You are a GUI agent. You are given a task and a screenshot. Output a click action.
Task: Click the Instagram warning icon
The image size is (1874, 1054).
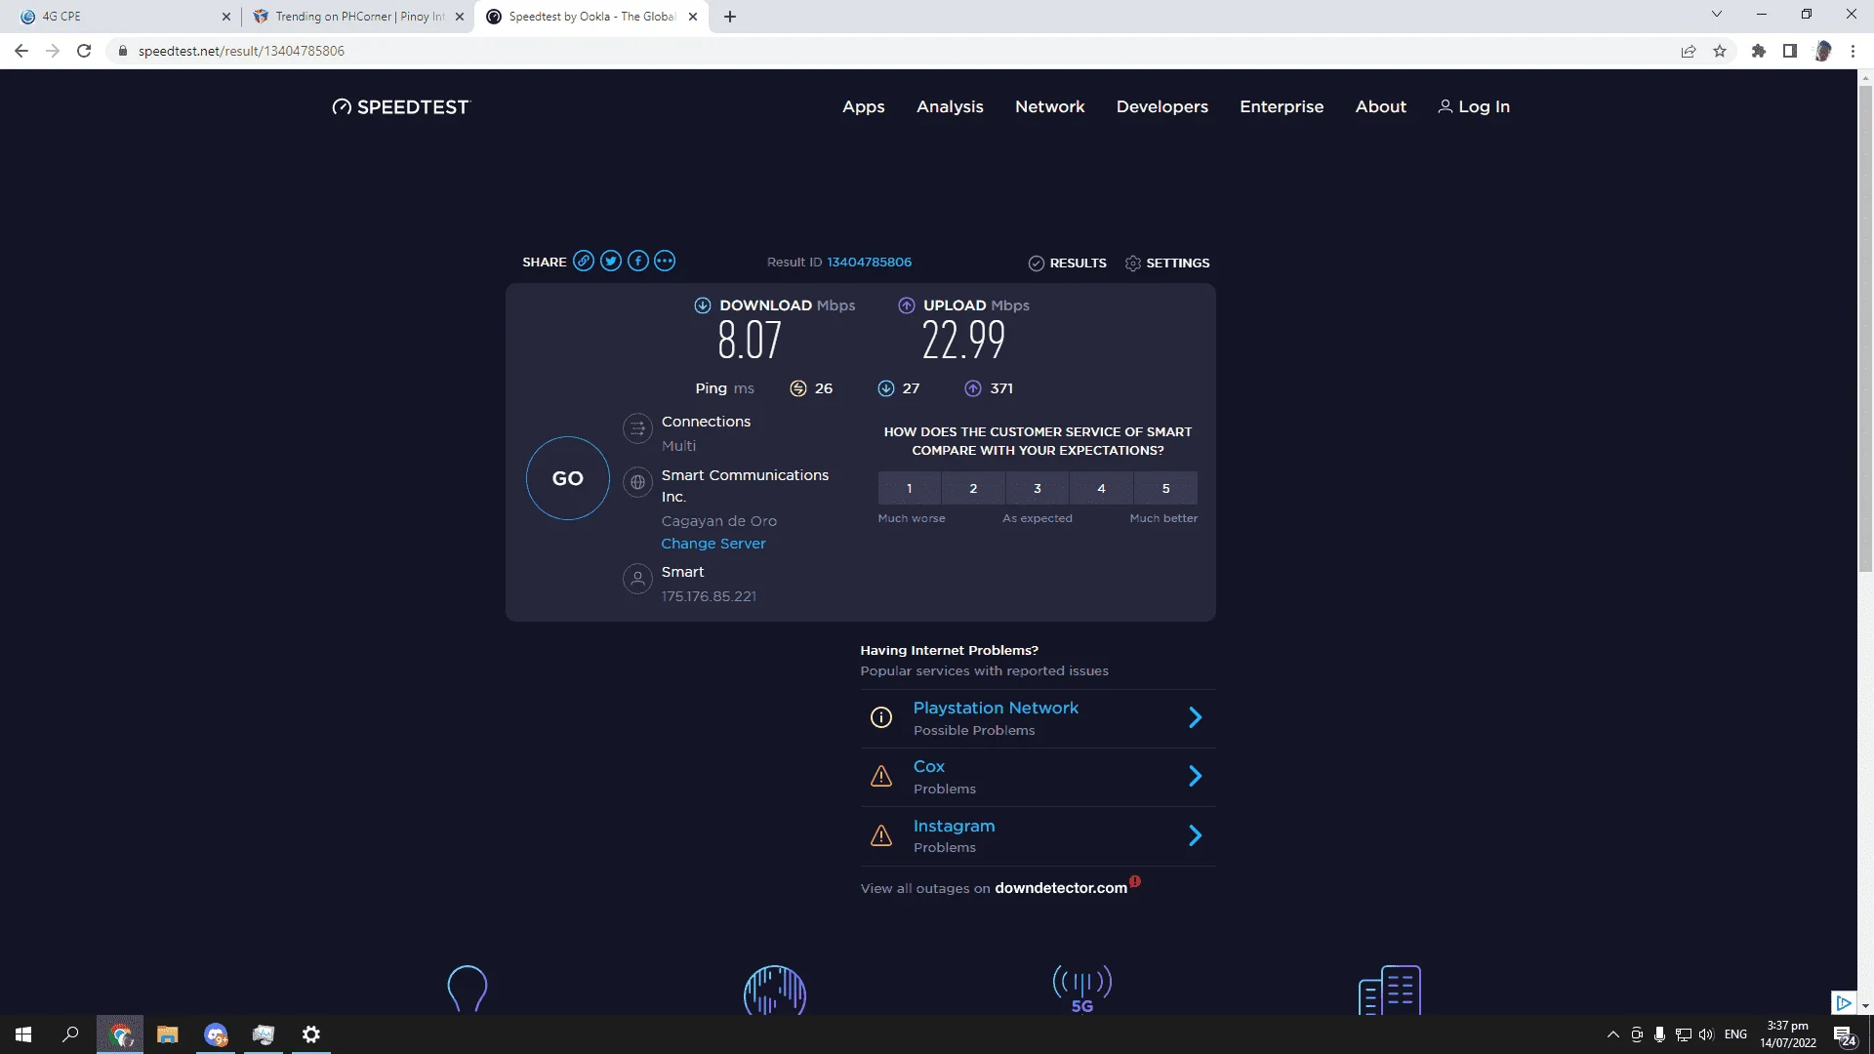(881, 836)
